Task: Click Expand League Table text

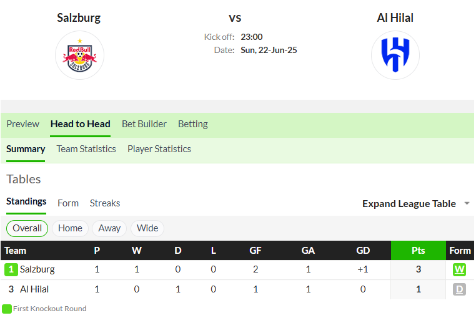Action: click(x=409, y=204)
